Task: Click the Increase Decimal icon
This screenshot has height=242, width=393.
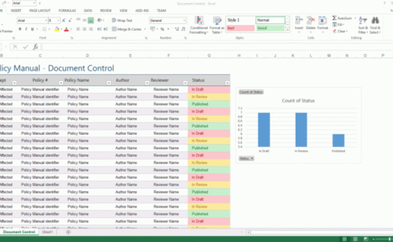Action: click(177, 29)
